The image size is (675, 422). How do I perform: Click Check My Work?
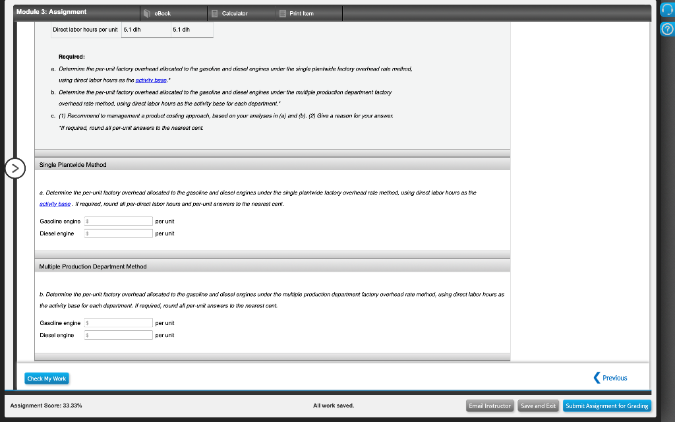(46, 378)
